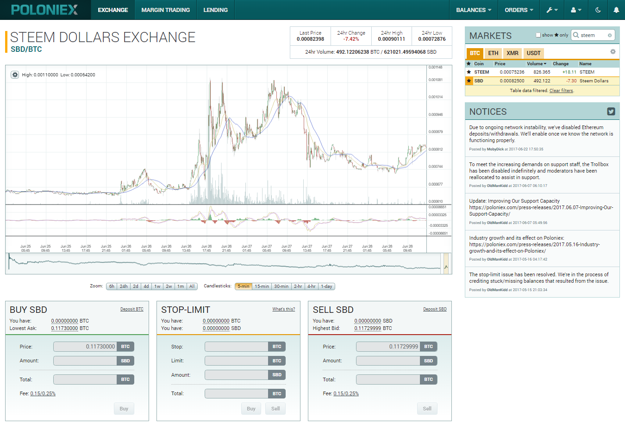The width and height of the screenshot is (625, 423).
Task: Select the STEEM market row
Action: click(542, 72)
